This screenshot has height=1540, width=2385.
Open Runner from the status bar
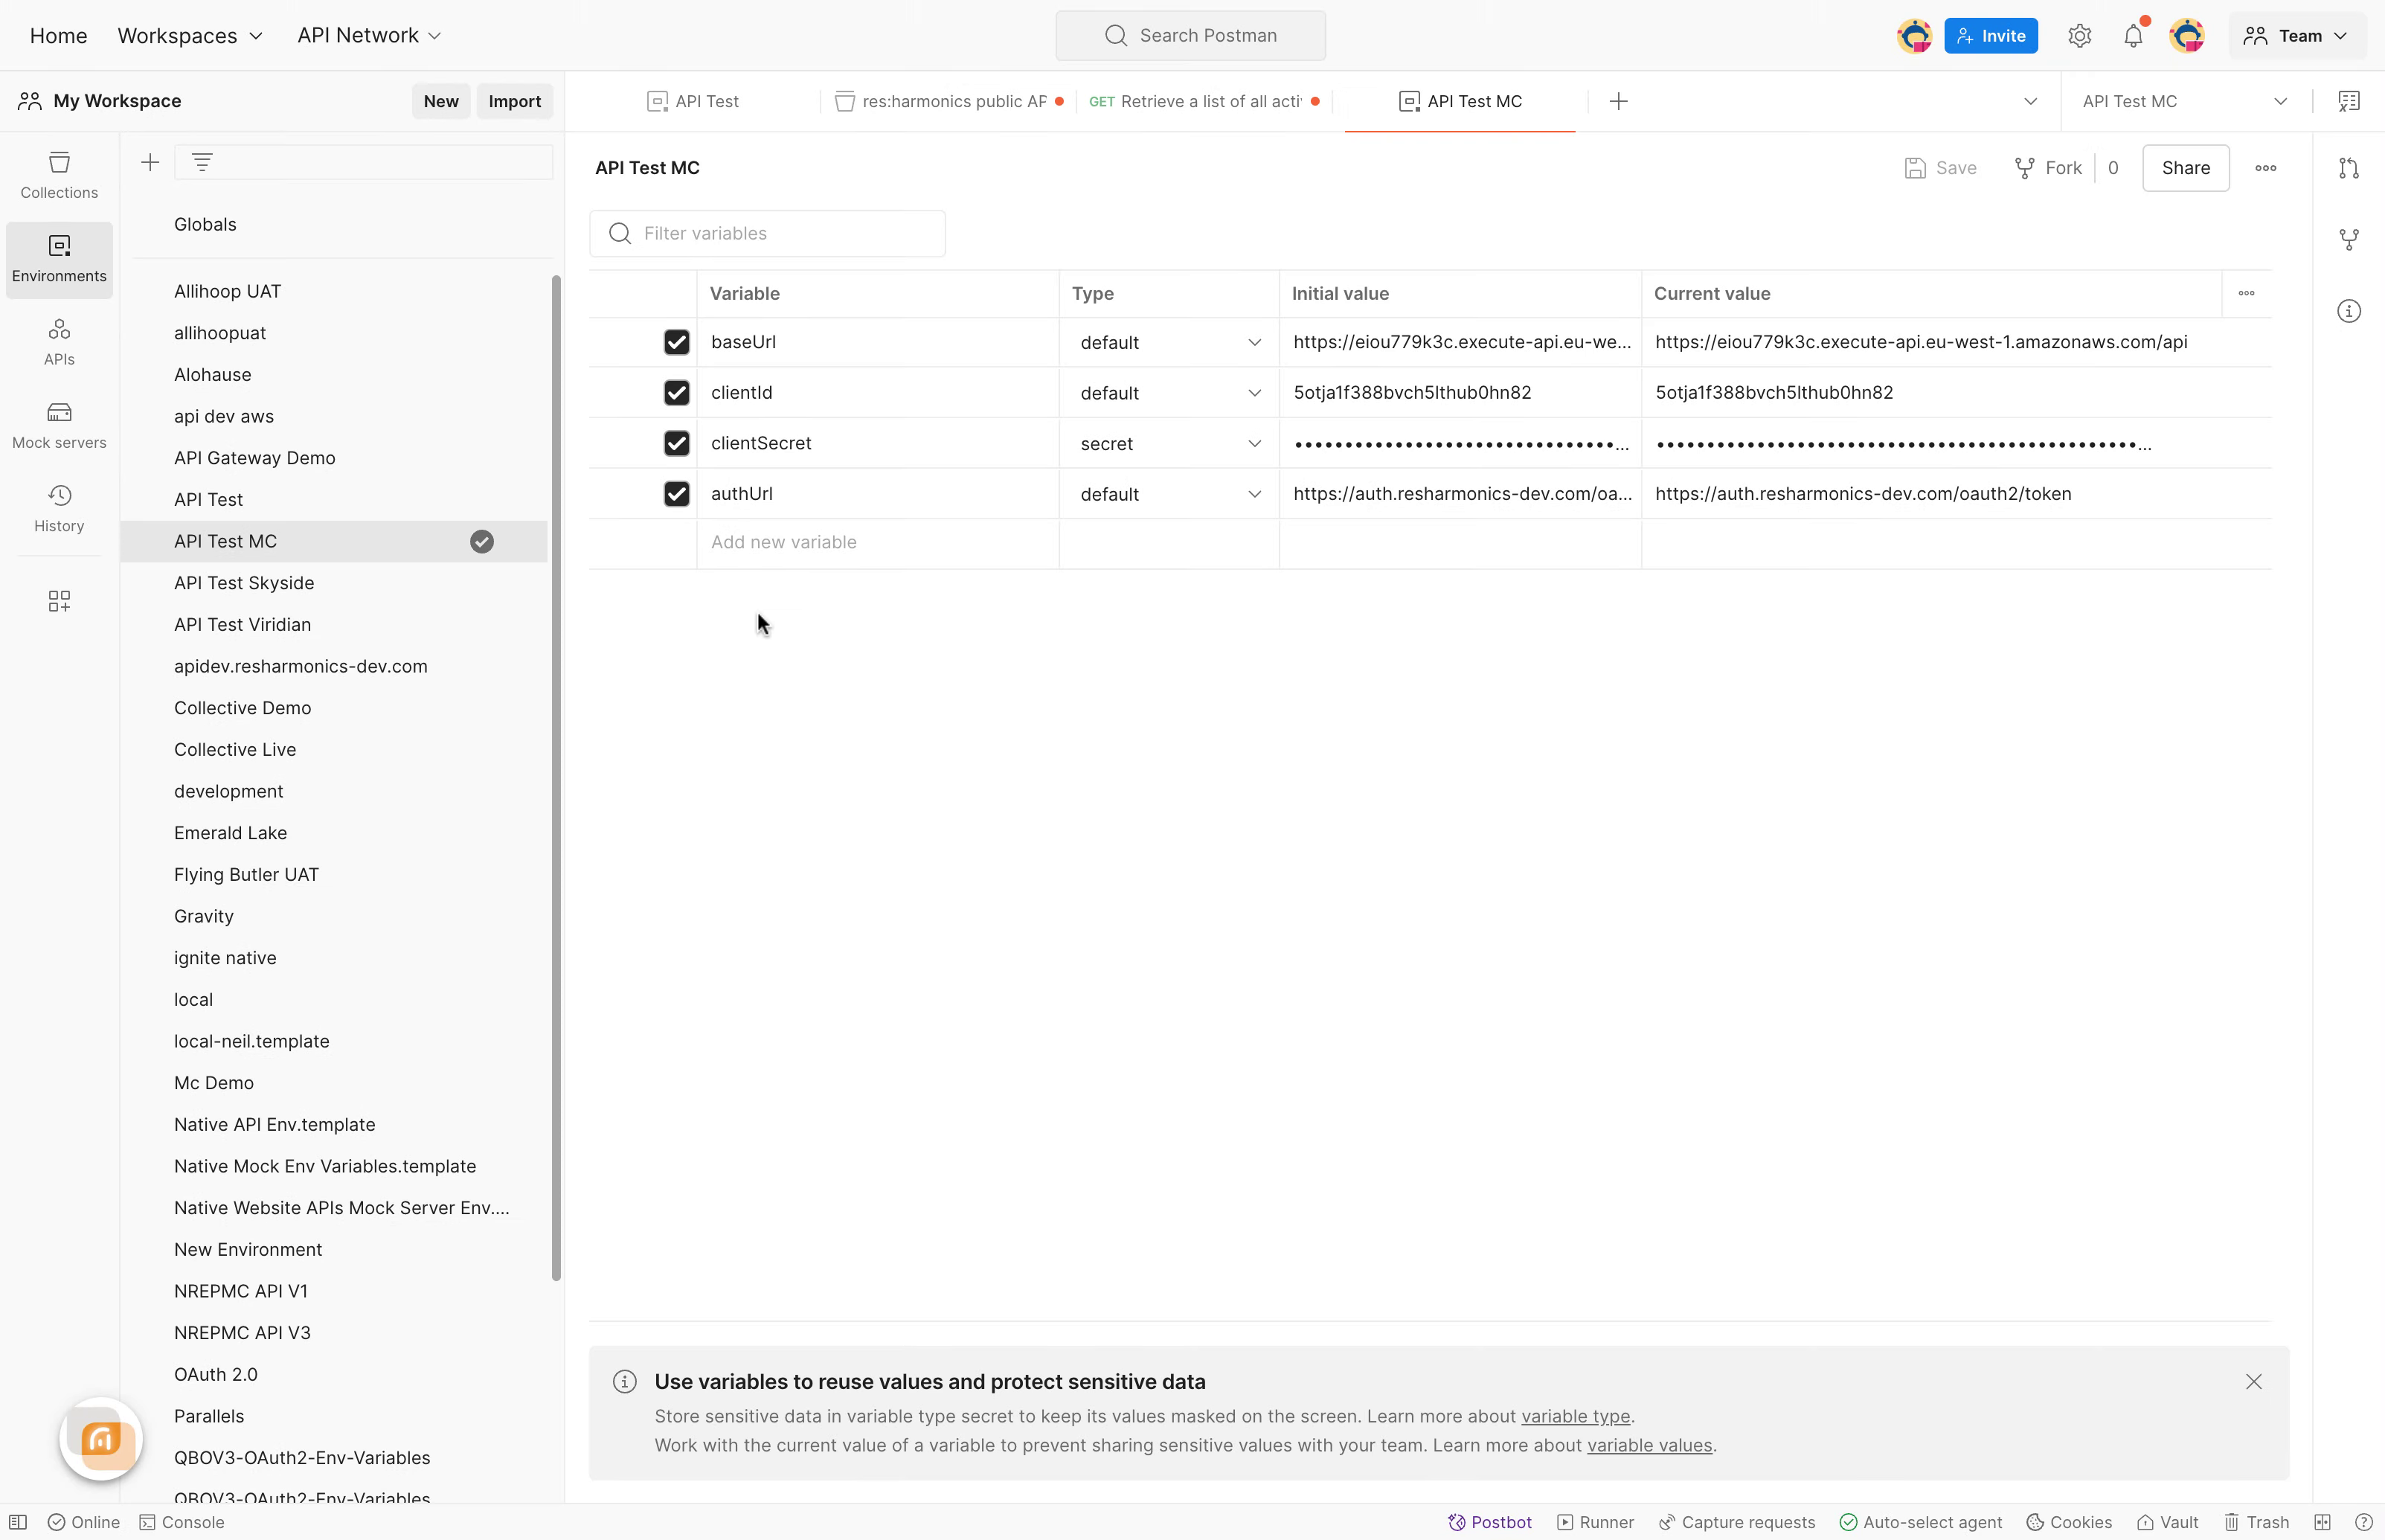point(1595,1522)
